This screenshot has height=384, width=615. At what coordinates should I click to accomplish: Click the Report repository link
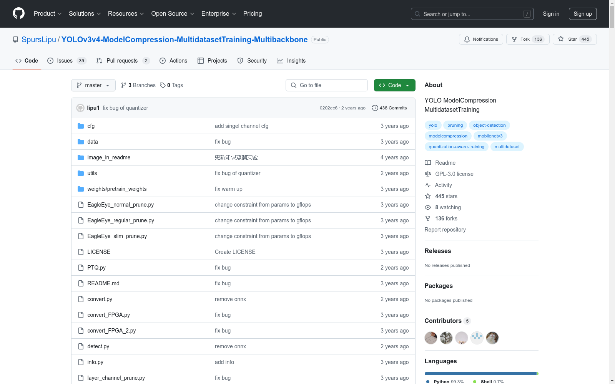click(445, 230)
